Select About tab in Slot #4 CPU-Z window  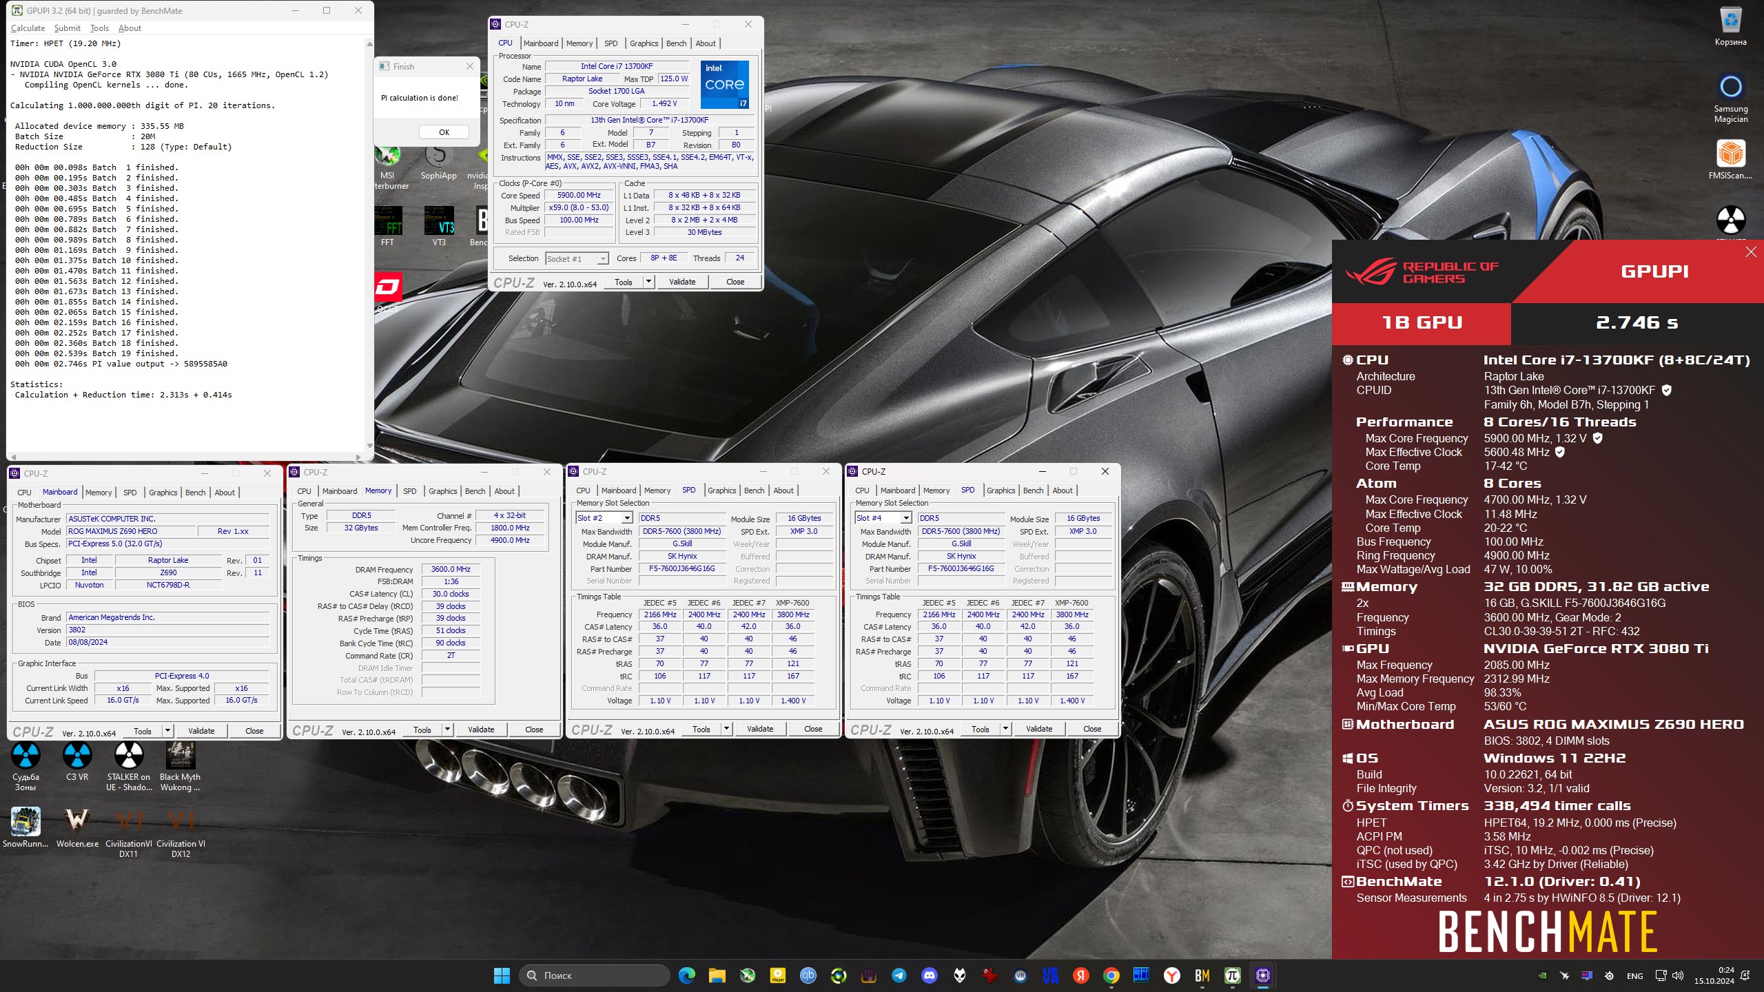(1062, 490)
